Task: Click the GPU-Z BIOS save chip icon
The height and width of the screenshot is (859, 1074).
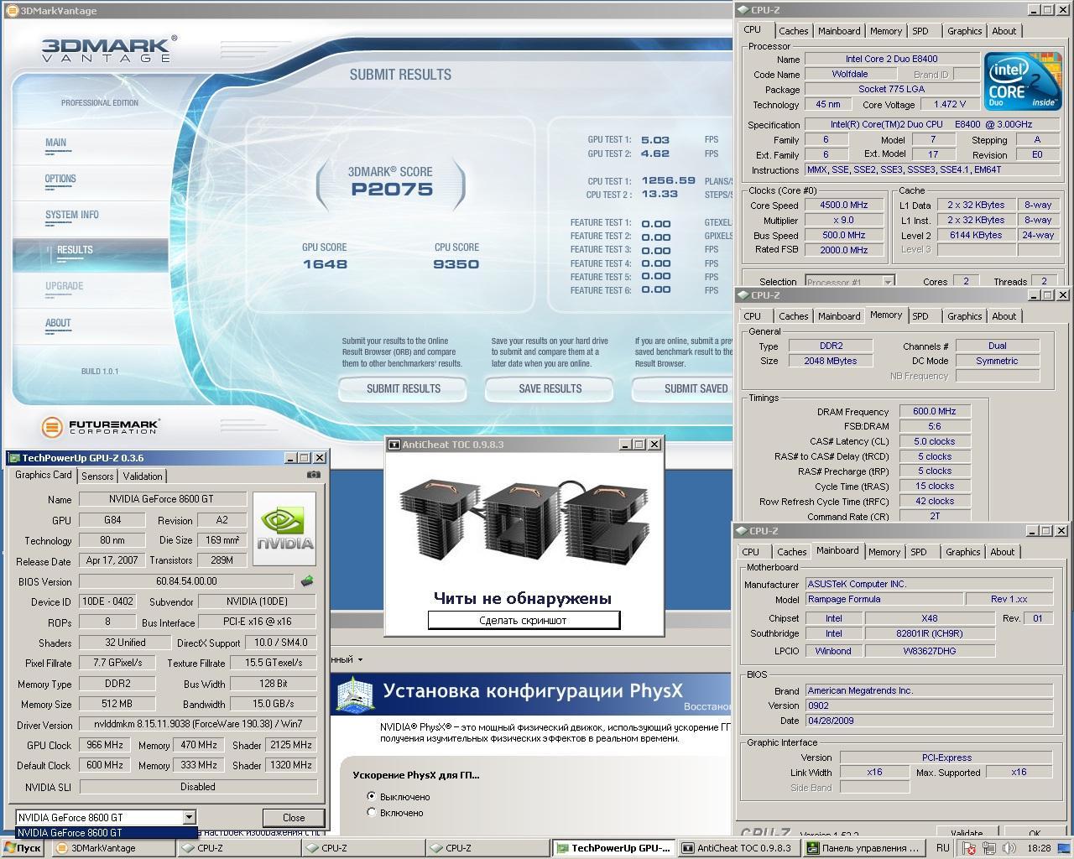Action: [x=307, y=580]
